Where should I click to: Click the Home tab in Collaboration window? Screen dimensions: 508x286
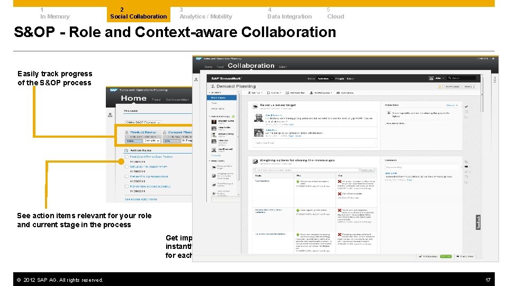tap(208, 67)
